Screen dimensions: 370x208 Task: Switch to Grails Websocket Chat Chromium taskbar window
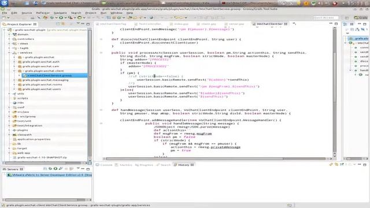point(69,3)
